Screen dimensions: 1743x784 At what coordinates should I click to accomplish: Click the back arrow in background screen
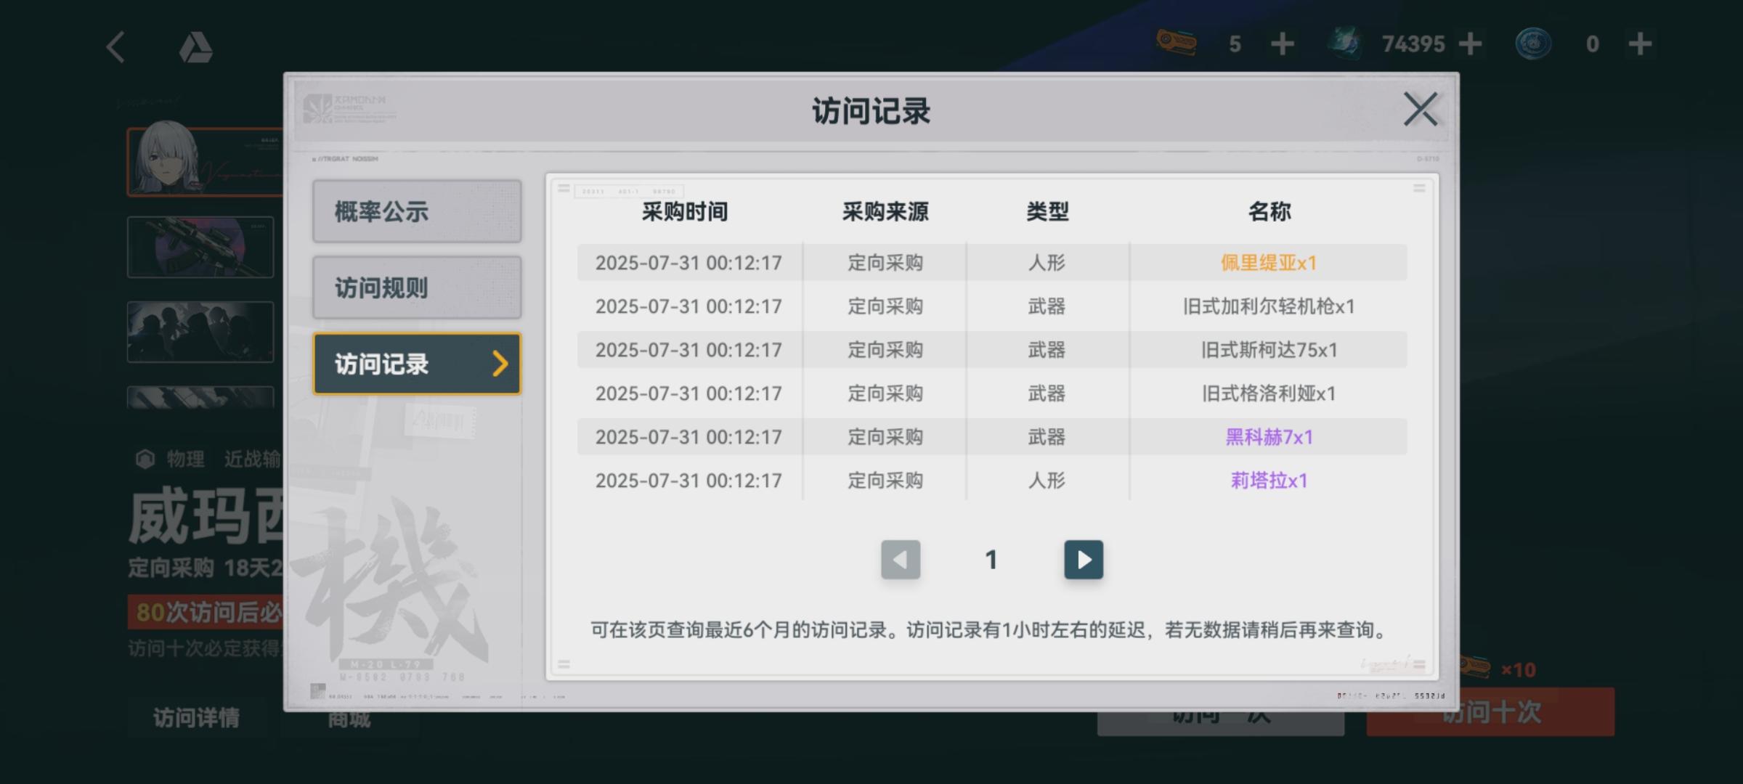(116, 48)
